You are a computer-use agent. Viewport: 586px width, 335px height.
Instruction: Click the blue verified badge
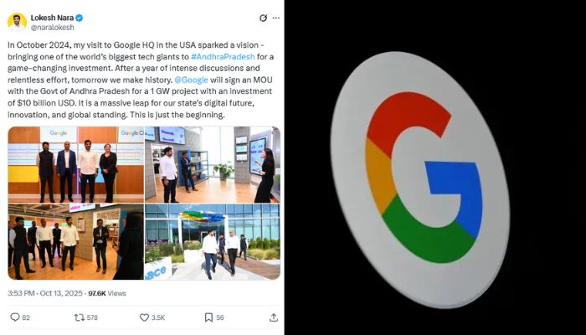point(80,18)
